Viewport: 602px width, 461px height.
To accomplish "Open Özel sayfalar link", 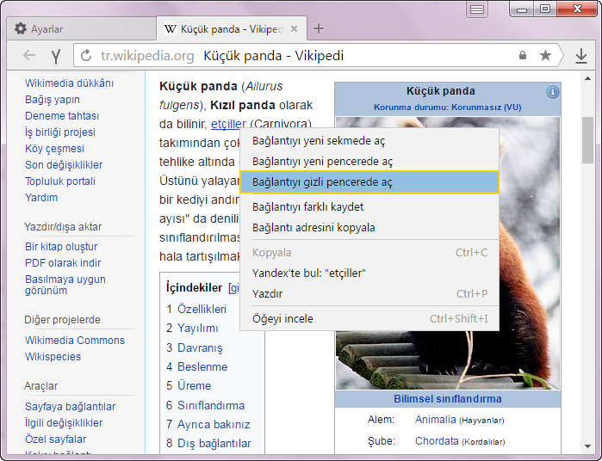I will coord(56,439).
